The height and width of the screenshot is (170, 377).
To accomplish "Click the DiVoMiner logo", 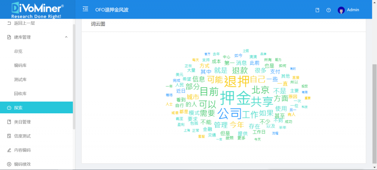I will click(38, 10).
